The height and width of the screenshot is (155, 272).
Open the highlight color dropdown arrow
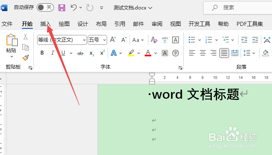click(138, 53)
